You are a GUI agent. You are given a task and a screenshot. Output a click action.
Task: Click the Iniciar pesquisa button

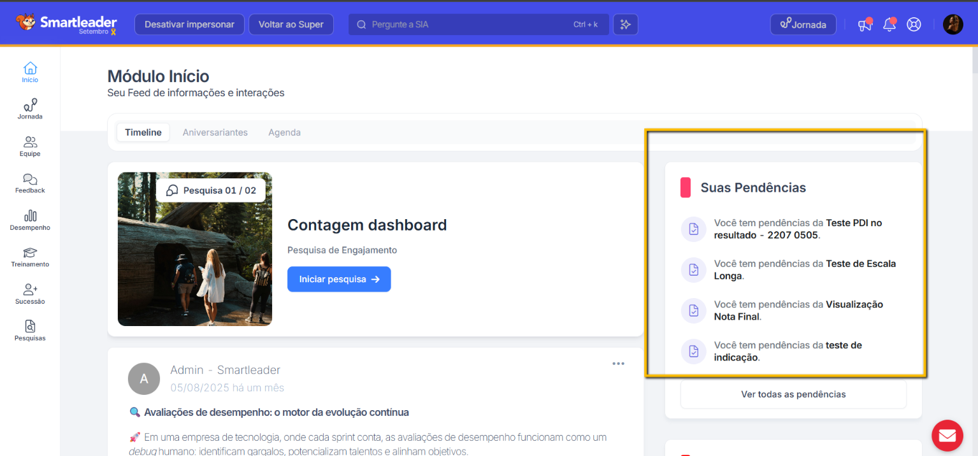(x=339, y=279)
